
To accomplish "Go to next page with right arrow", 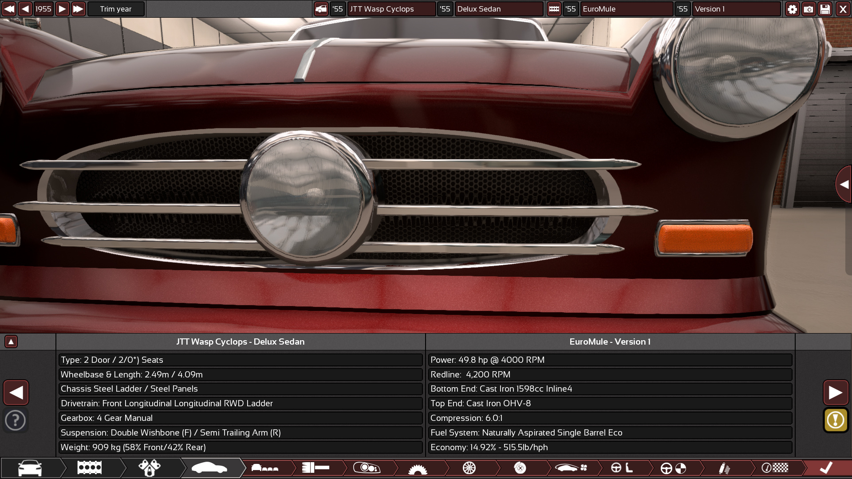I will click(x=836, y=393).
